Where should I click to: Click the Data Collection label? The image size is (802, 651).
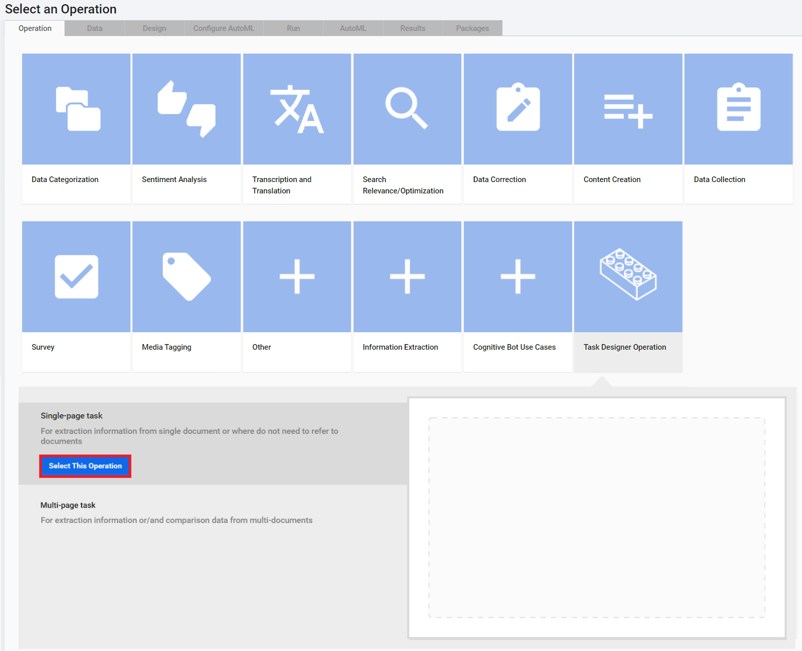click(720, 180)
